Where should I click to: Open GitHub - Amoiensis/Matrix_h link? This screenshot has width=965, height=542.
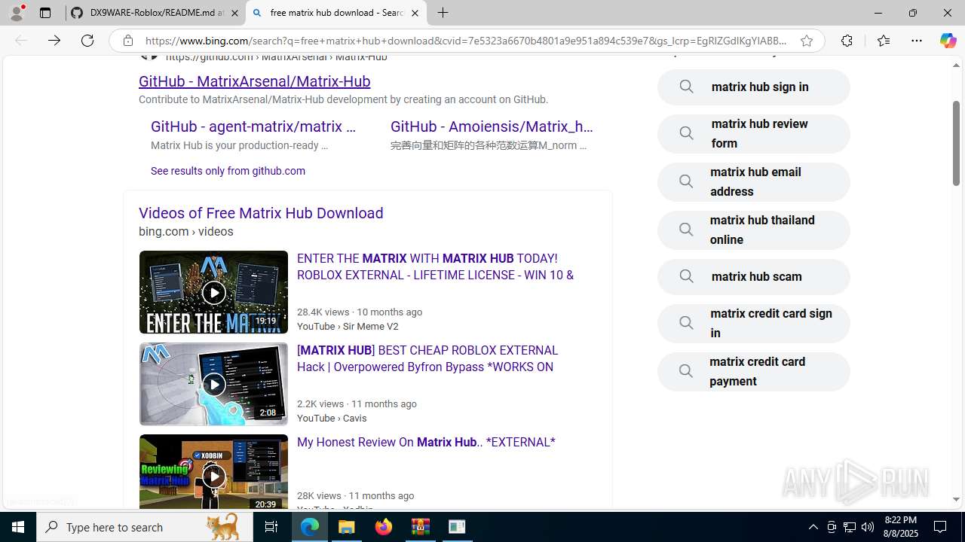click(x=492, y=126)
